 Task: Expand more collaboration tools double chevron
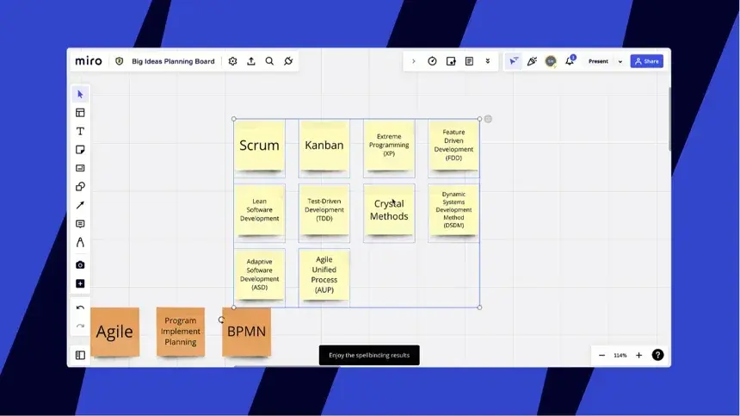488,61
